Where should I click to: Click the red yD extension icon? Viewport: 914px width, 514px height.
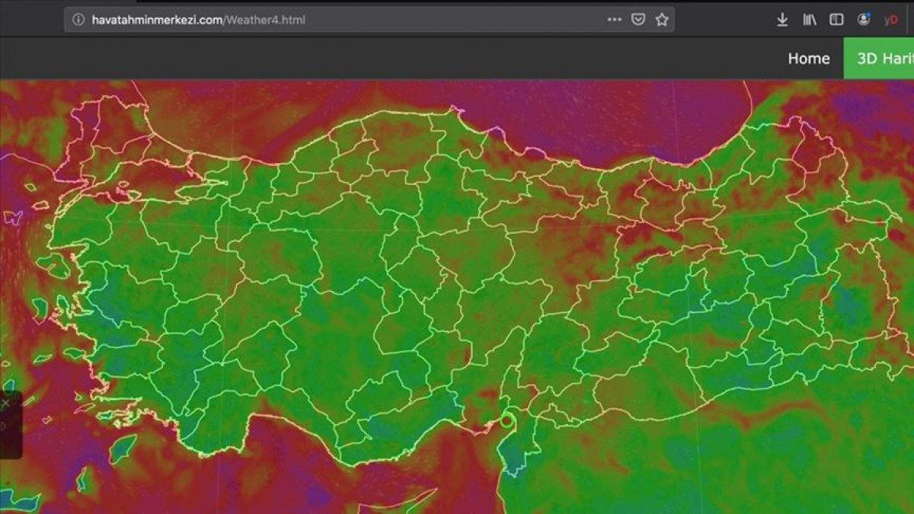tap(890, 20)
